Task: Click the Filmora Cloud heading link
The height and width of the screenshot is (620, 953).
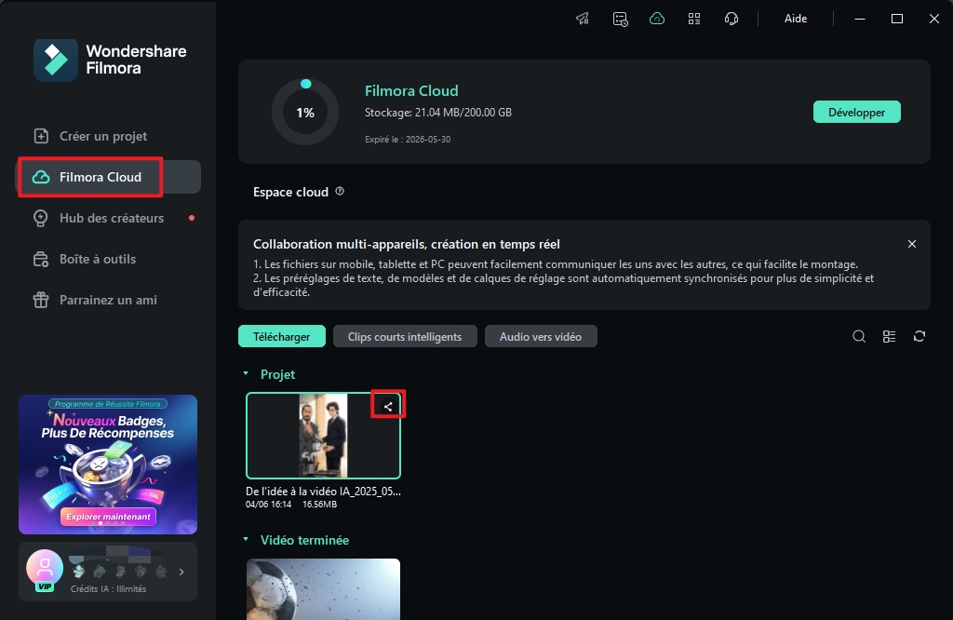Action: [411, 90]
